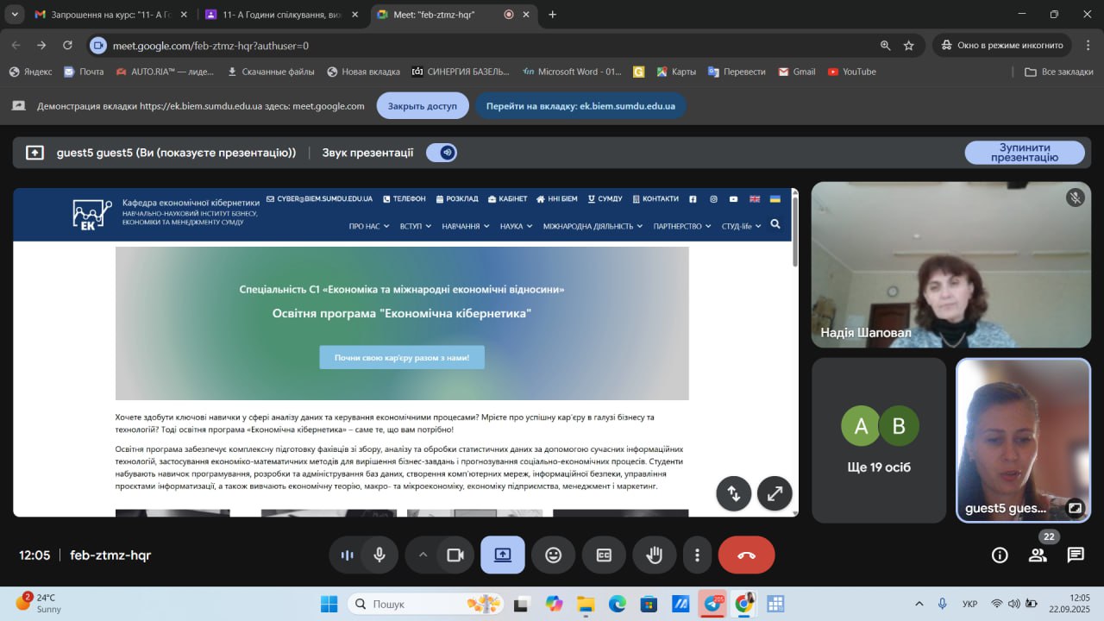This screenshot has height=621, width=1104.
Task: Toggle closed captions
Action: [x=604, y=555]
